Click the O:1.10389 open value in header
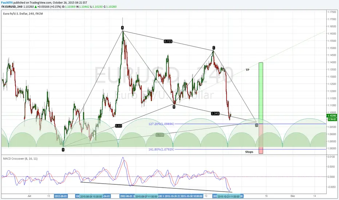The image size is (339, 200). [x=69, y=7]
